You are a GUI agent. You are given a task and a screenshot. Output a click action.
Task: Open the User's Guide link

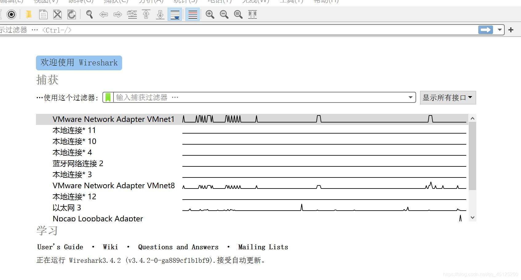60,247
